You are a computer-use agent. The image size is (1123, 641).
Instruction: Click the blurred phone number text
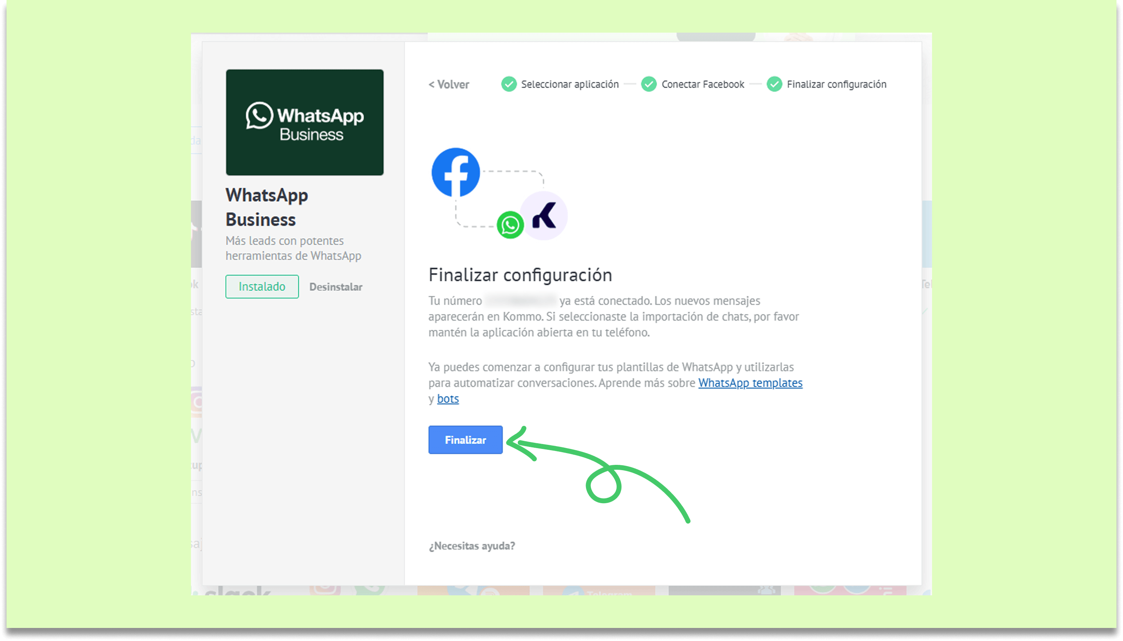pyautogui.click(x=521, y=301)
